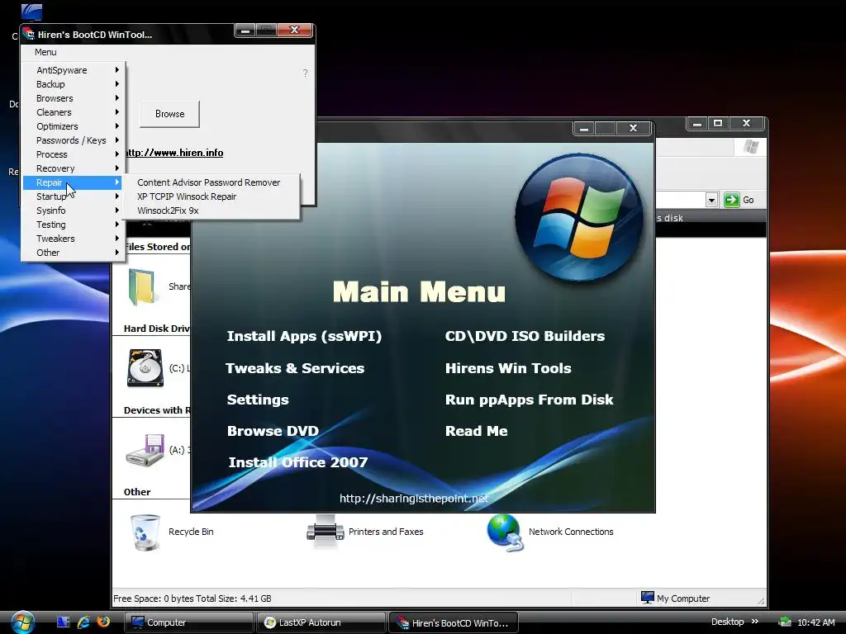Open the Start orb on the taskbar
This screenshot has width=846, height=634.
[x=22, y=622]
